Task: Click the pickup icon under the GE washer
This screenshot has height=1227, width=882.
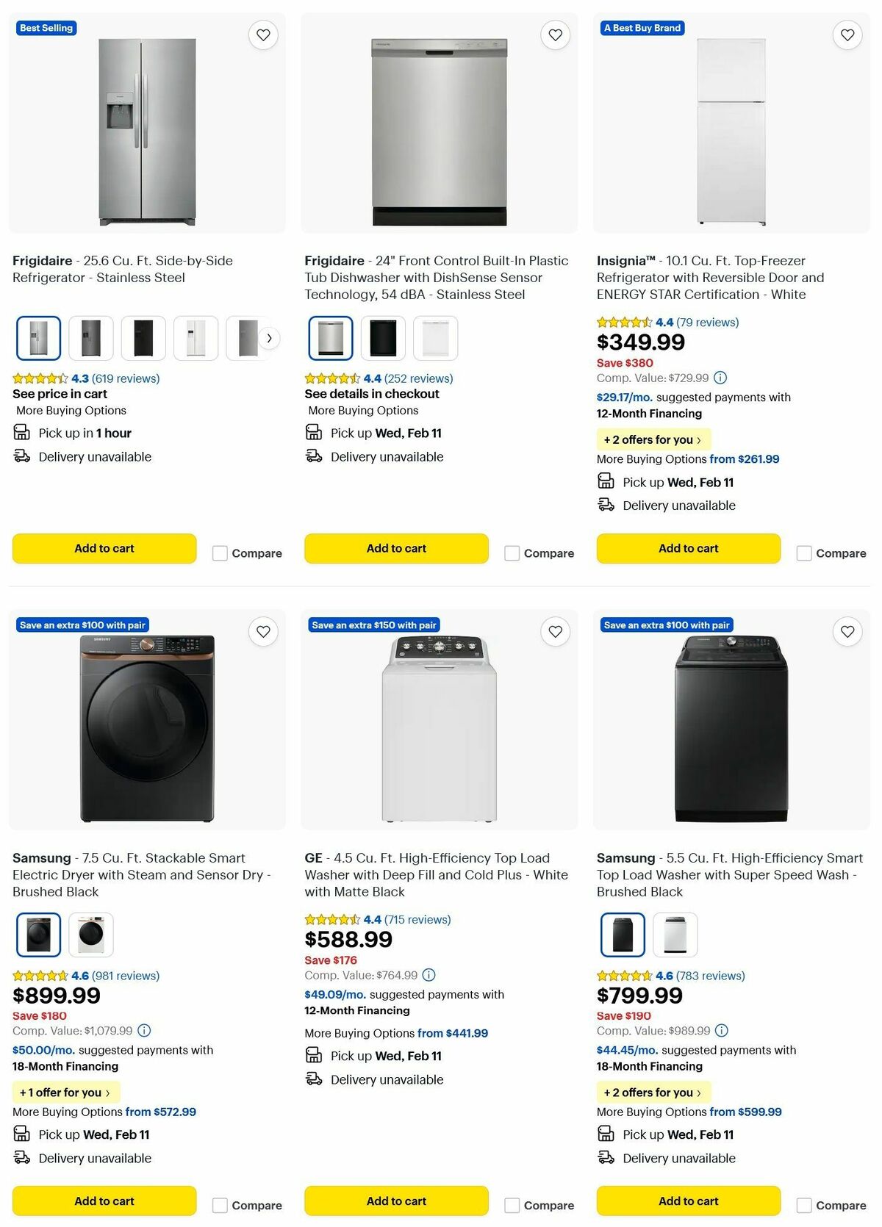Action: click(x=314, y=1055)
